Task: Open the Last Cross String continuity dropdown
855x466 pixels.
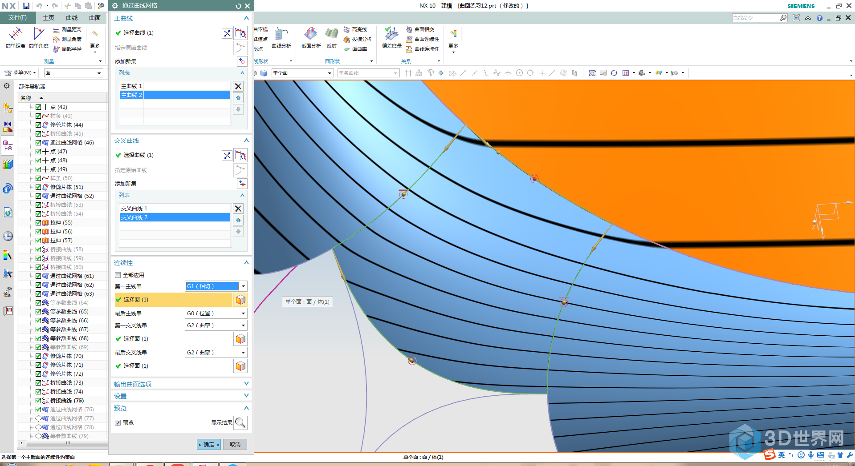Action: (x=216, y=353)
